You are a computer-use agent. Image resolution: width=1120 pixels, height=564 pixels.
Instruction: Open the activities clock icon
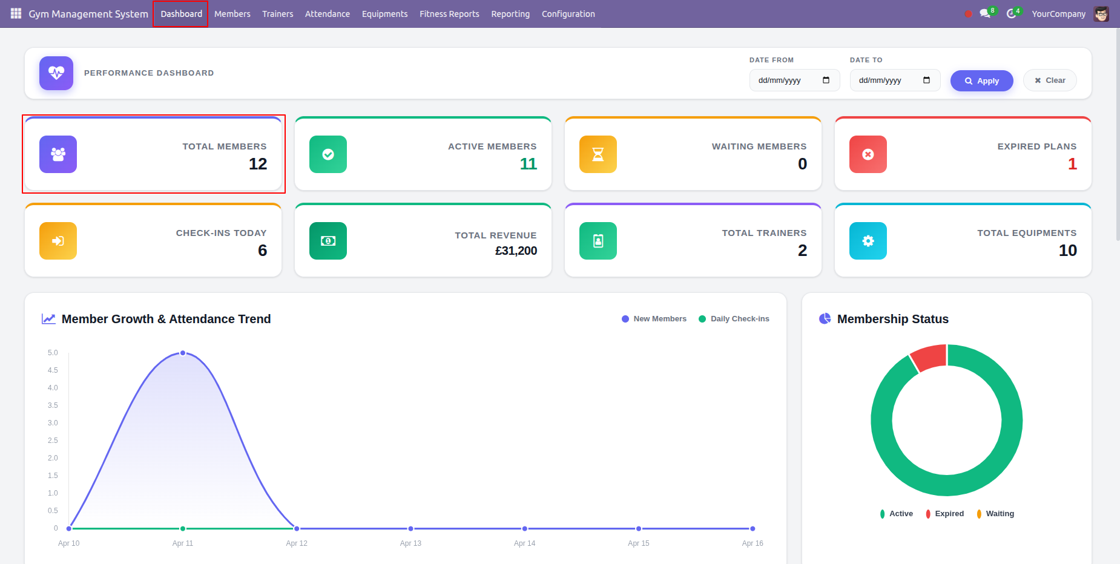1012,13
